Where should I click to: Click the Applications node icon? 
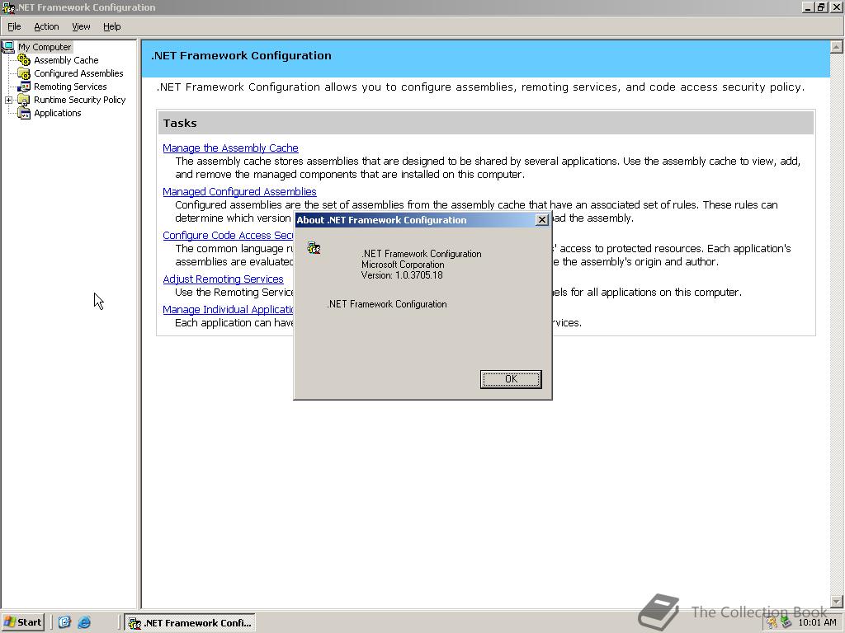[x=24, y=113]
